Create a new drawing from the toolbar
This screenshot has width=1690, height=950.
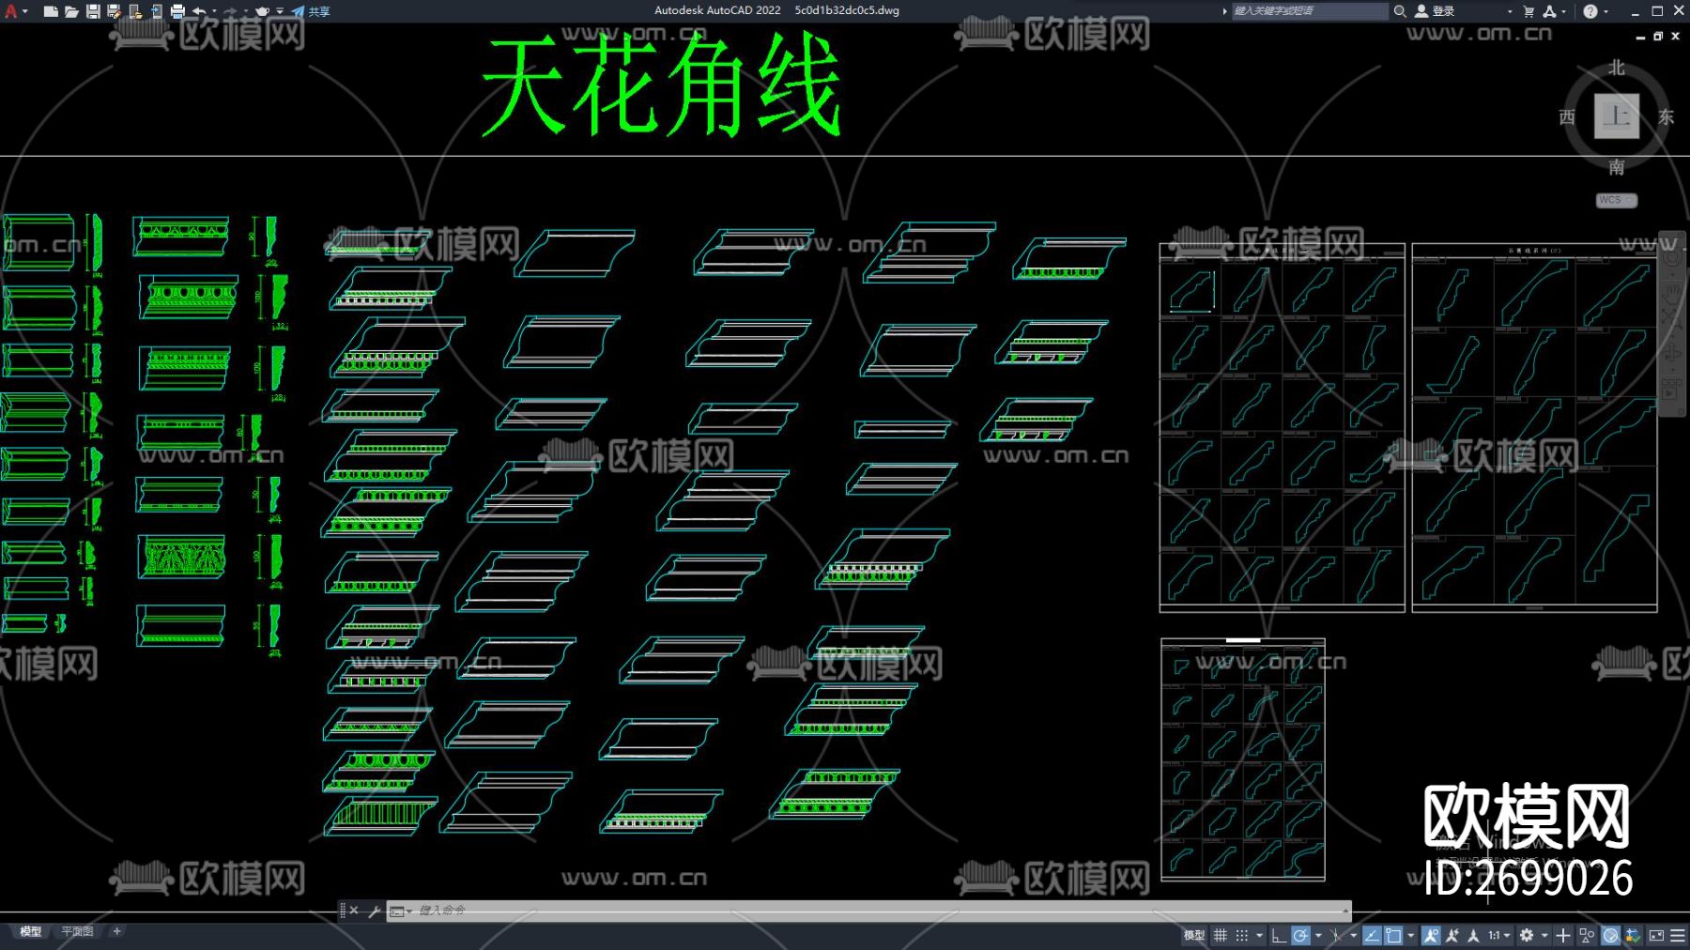pyautogui.click(x=51, y=11)
